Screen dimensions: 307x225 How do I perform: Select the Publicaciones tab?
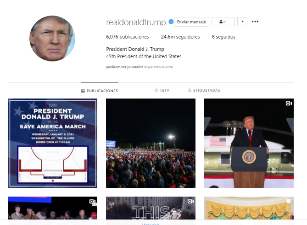point(100,91)
